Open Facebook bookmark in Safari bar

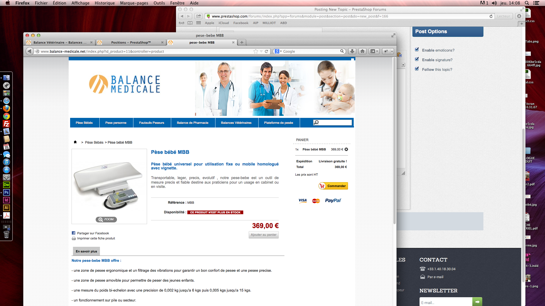[x=241, y=23]
